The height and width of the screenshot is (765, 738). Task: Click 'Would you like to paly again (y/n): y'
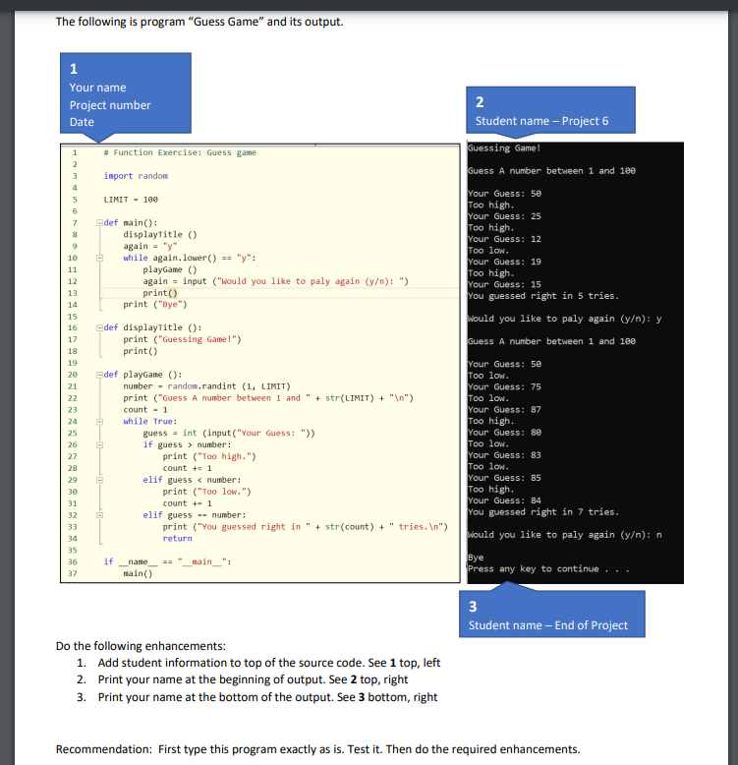(565, 319)
